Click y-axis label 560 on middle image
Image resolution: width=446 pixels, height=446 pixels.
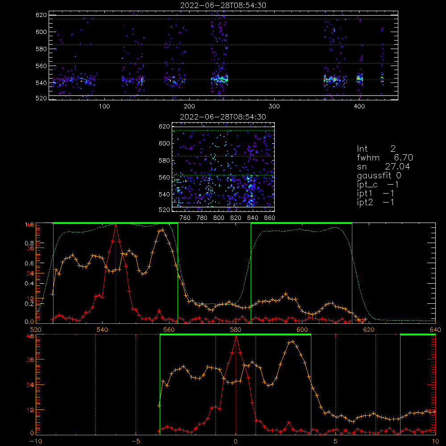point(165,178)
